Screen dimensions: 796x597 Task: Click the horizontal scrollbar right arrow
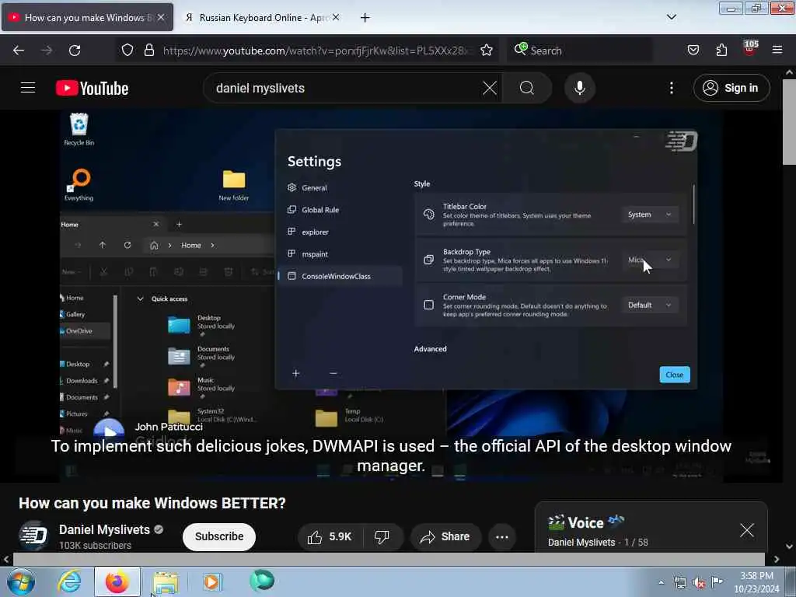pos(777,559)
